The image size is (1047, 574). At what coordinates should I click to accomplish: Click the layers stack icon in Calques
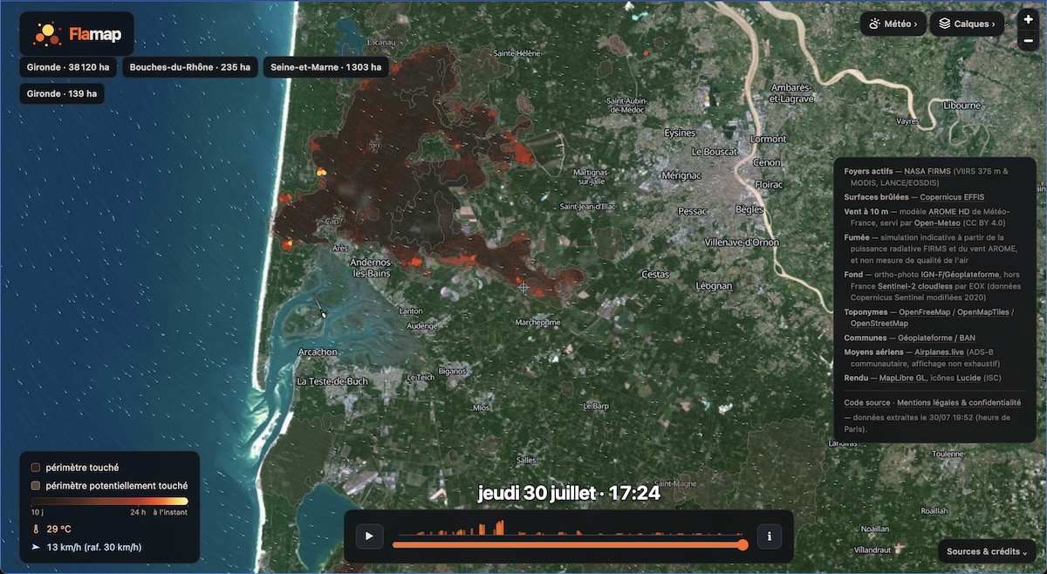945,24
